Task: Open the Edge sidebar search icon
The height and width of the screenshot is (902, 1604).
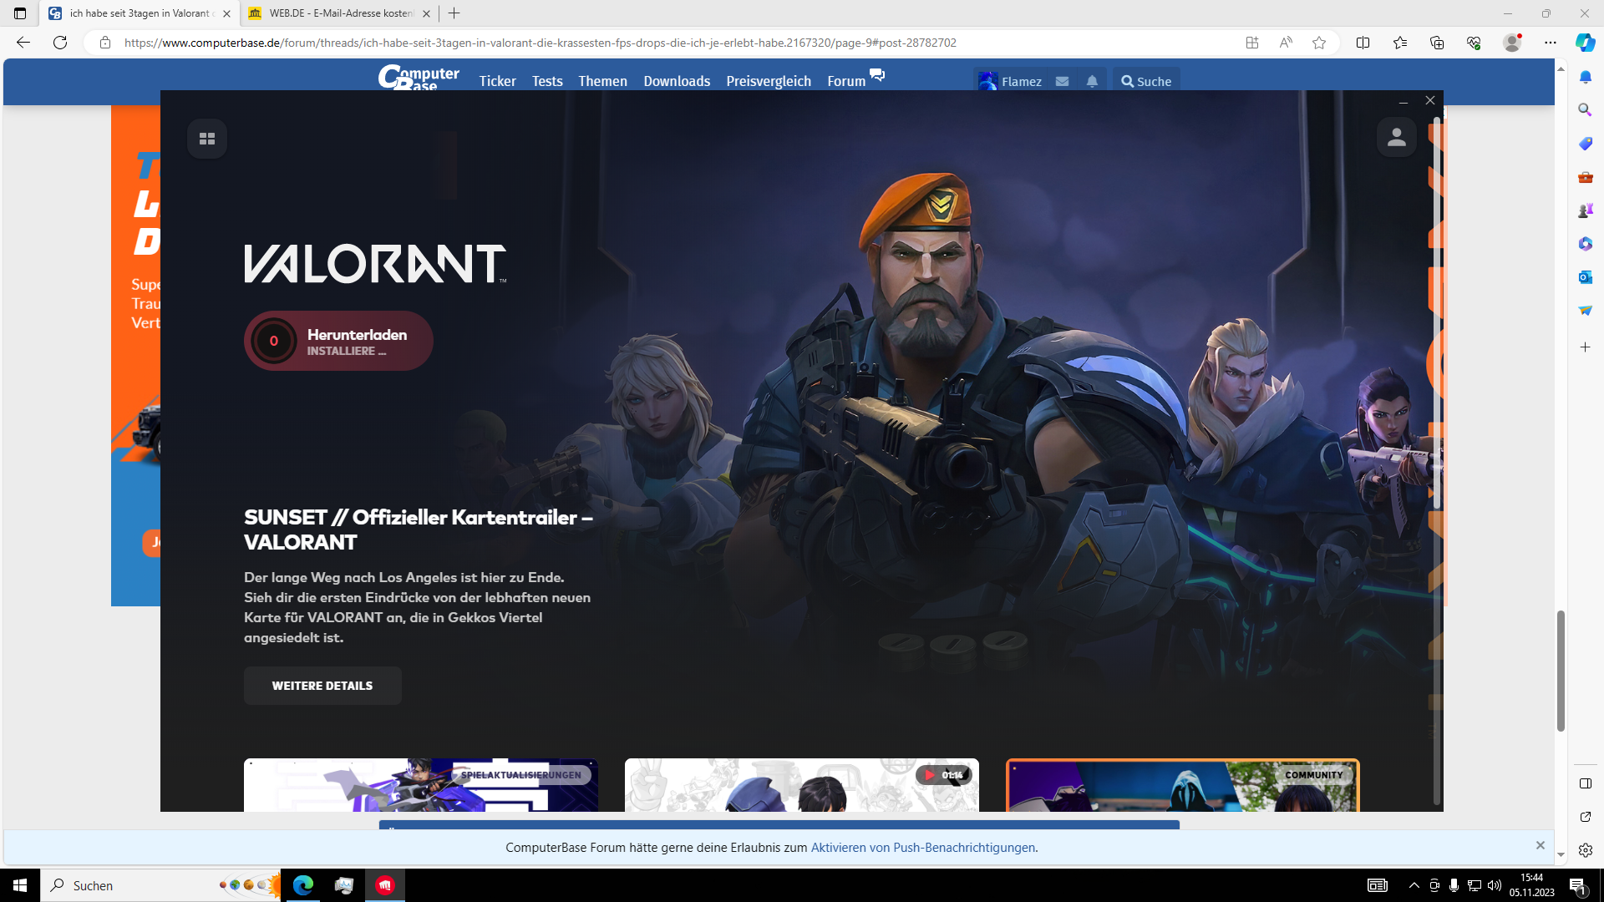Action: coord(1585,110)
